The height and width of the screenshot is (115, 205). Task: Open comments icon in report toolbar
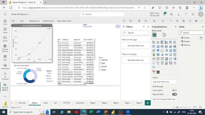[x=124, y=21]
